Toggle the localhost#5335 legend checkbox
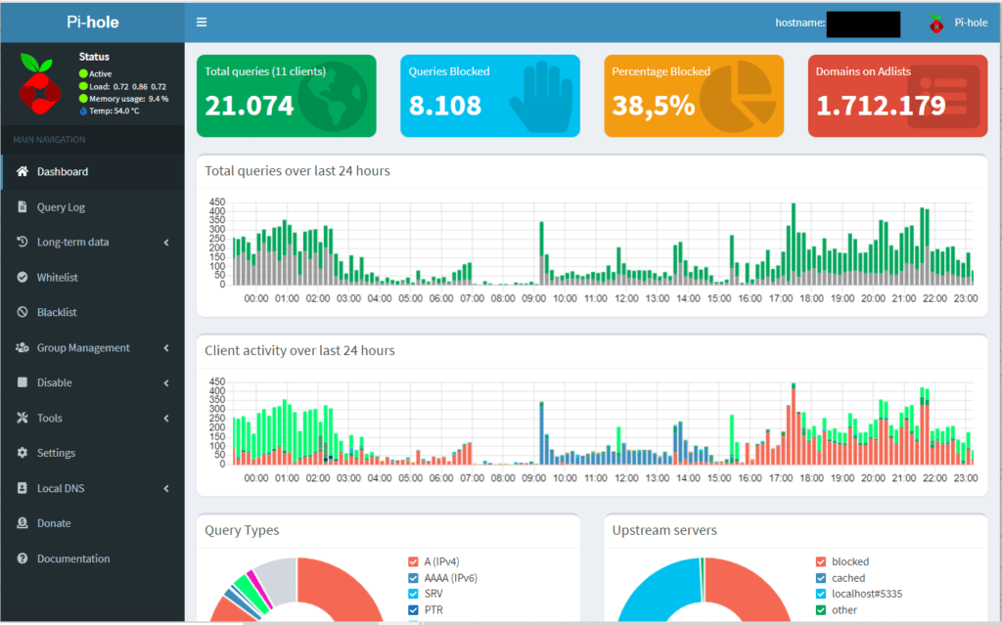This screenshot has width=1002, height=625. (821, 594)
